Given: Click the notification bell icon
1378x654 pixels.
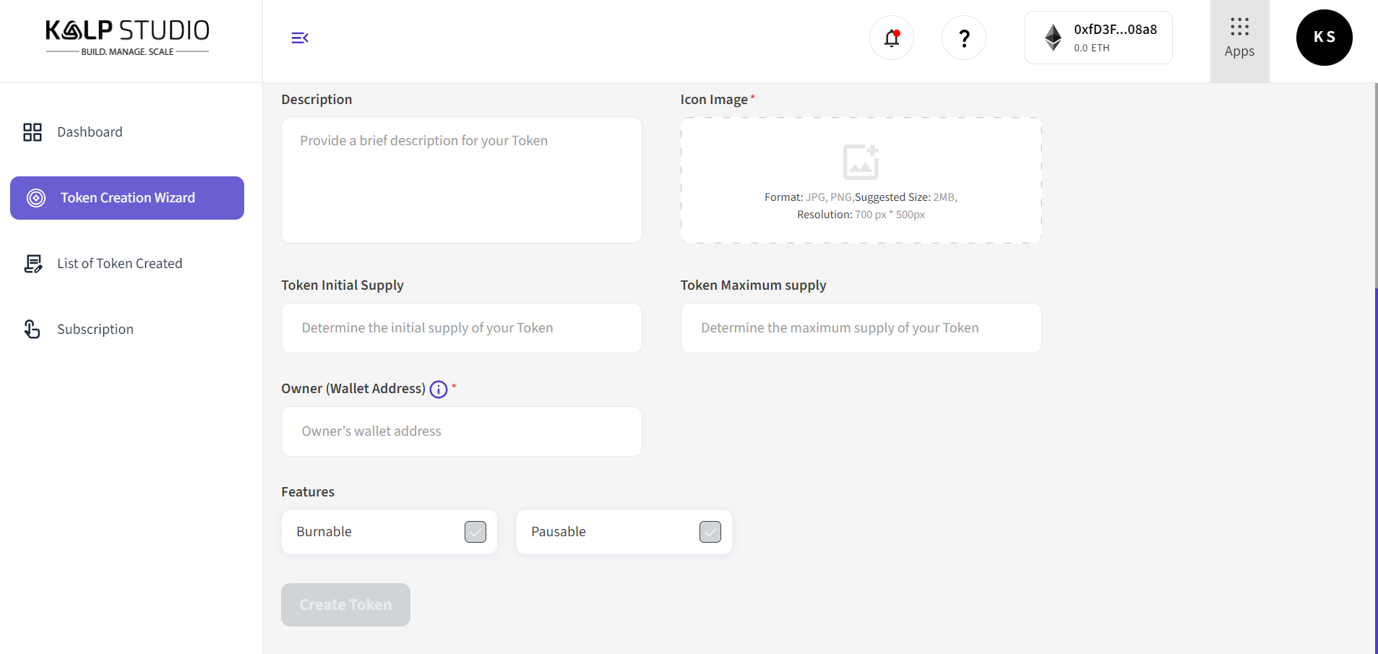Looking at the screenshot, I should click(x=891, y=38).
